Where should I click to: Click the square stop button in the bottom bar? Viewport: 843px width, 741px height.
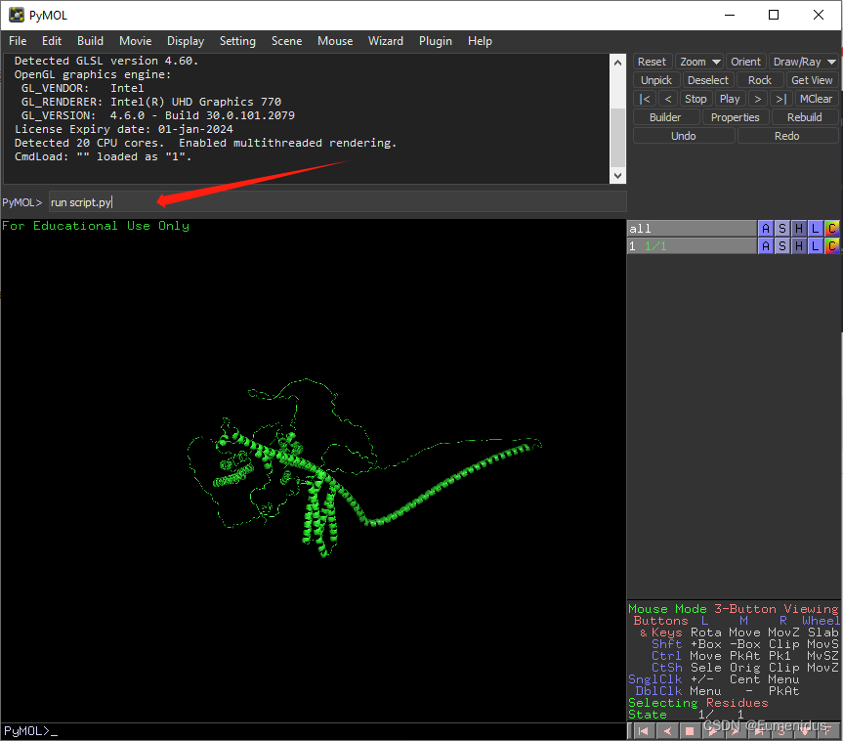(x=690, y=731)
